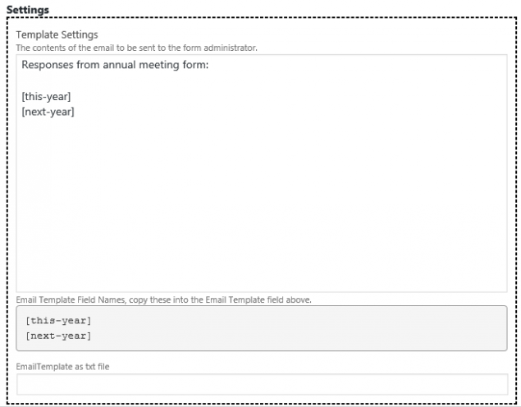Click the "EmailTemplate as txt file" label
The width and height of the screenshot is (521, 407).
(x=62, y=366)
